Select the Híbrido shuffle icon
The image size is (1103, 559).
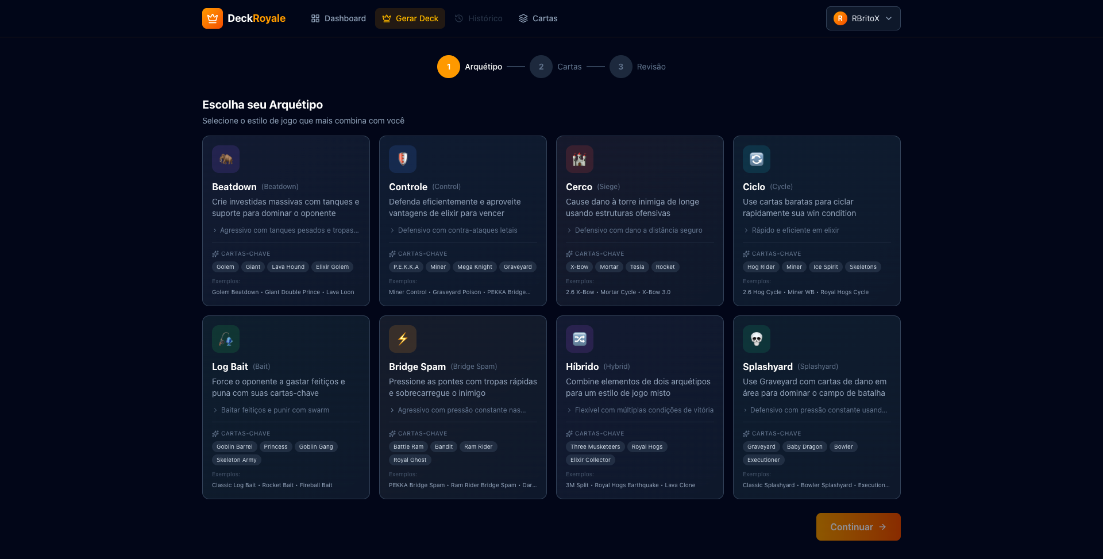[580, 339]
